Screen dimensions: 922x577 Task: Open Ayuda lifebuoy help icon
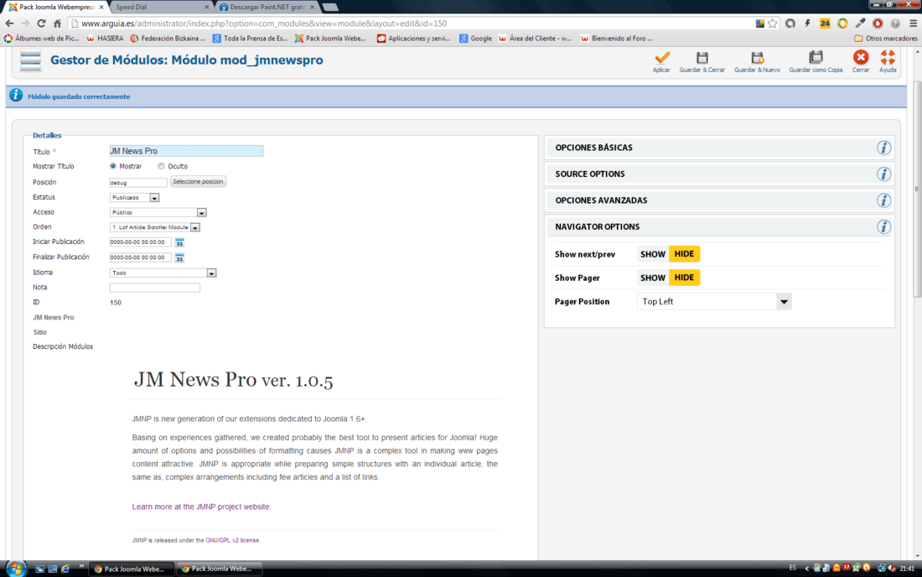click(x=888, y=58)
